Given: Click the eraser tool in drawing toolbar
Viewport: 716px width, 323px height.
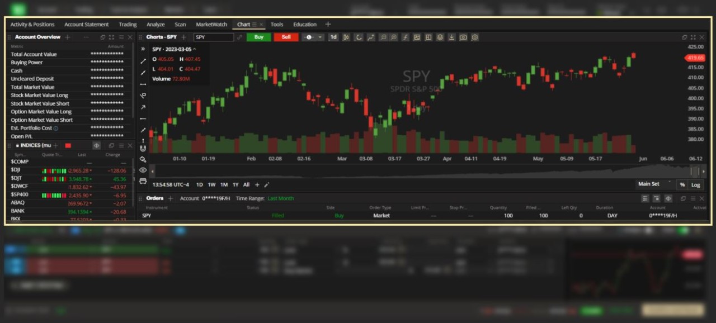Looking at the screenshot, I should coord(143,159).
